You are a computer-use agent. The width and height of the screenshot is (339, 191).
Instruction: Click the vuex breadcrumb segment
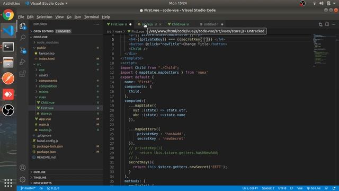click(119, 31)
